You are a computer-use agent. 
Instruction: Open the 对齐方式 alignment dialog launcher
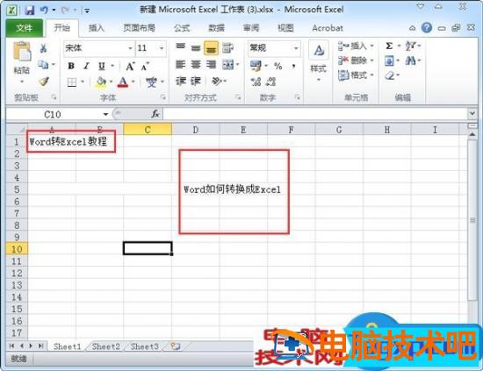[x=238, y=97]
